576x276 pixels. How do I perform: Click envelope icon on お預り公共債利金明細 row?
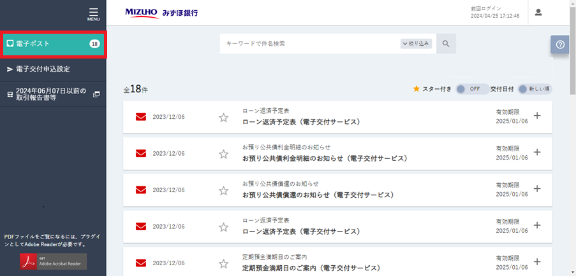point(141,153)
